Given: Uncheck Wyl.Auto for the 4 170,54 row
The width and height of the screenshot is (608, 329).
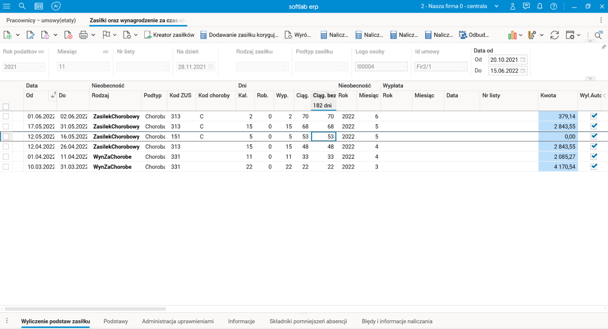Looking at the screenshot, I should [x=594, y=167].
